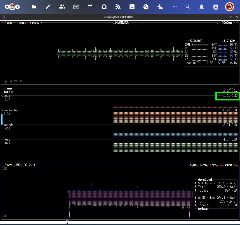Select the preset option in btop
Screen dimensions: 240x225
click(34, 23)
